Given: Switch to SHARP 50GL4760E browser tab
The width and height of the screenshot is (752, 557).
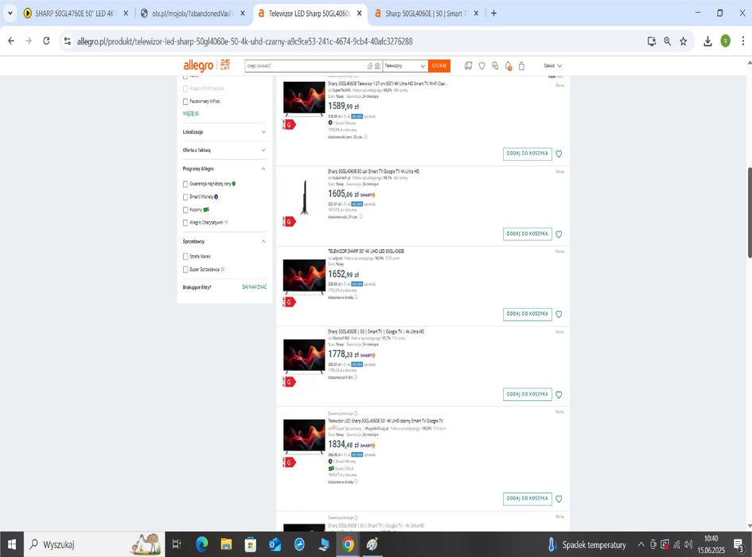Looking at the screenshot, I should [x=74, y=14].
